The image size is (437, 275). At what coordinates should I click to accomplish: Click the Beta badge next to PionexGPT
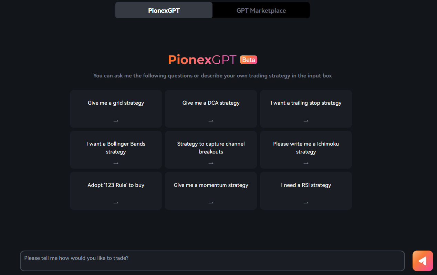pos(249,60)
